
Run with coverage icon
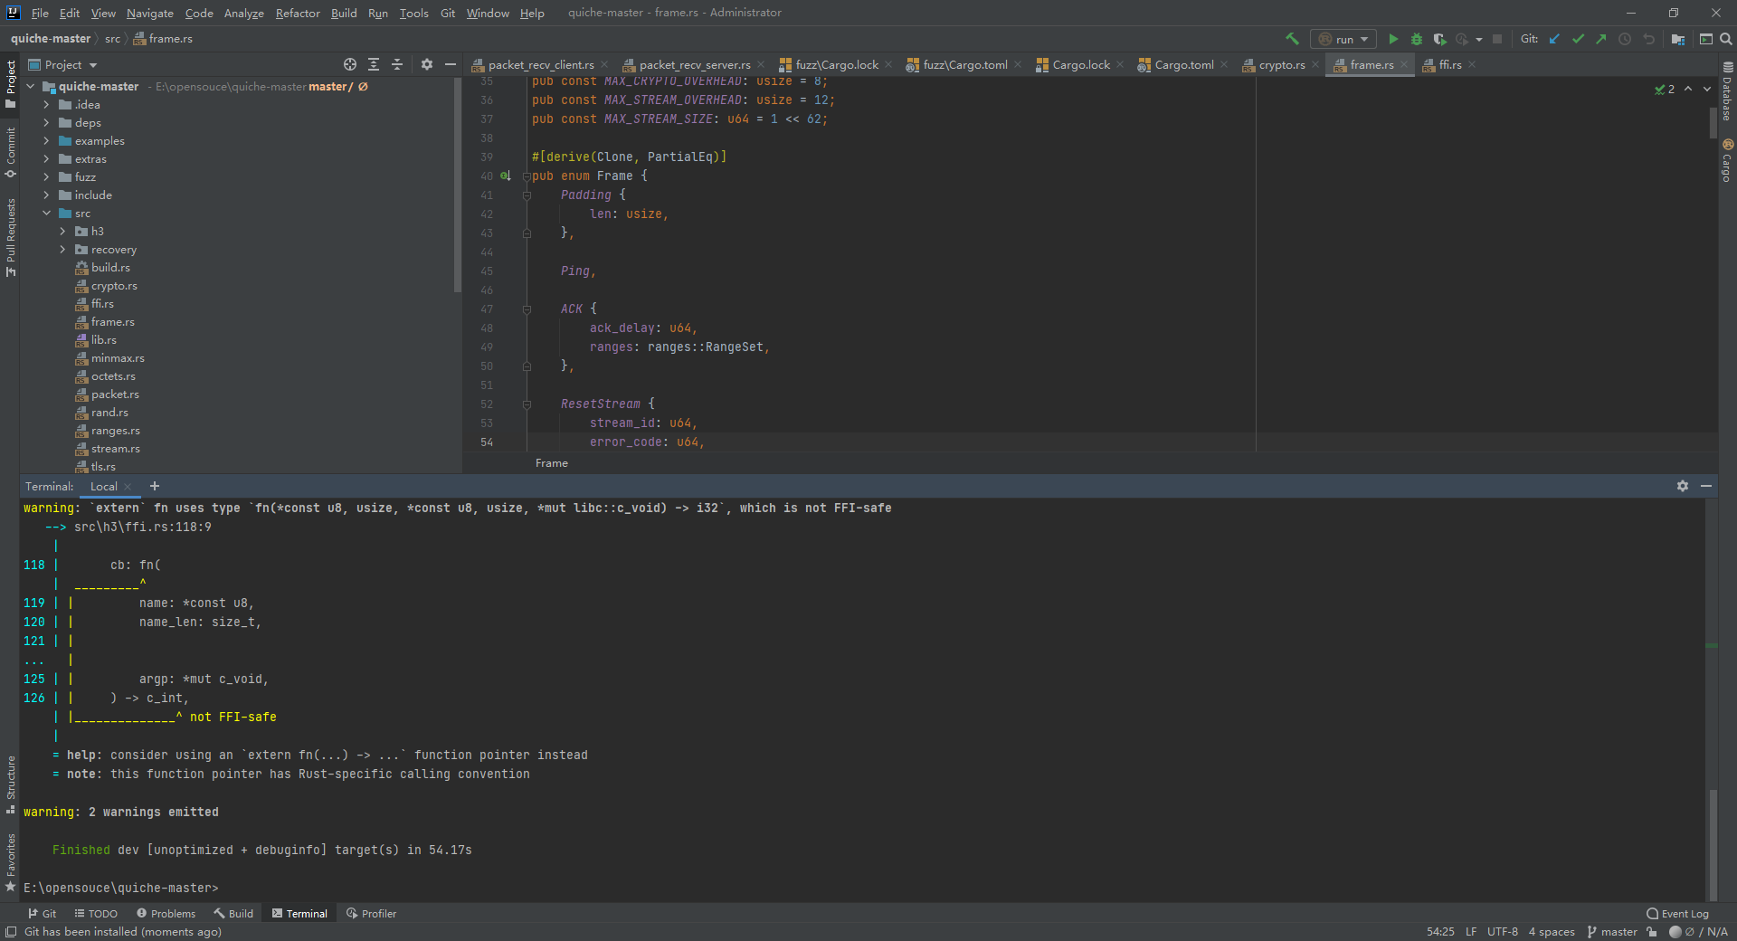coord(1439,39)
